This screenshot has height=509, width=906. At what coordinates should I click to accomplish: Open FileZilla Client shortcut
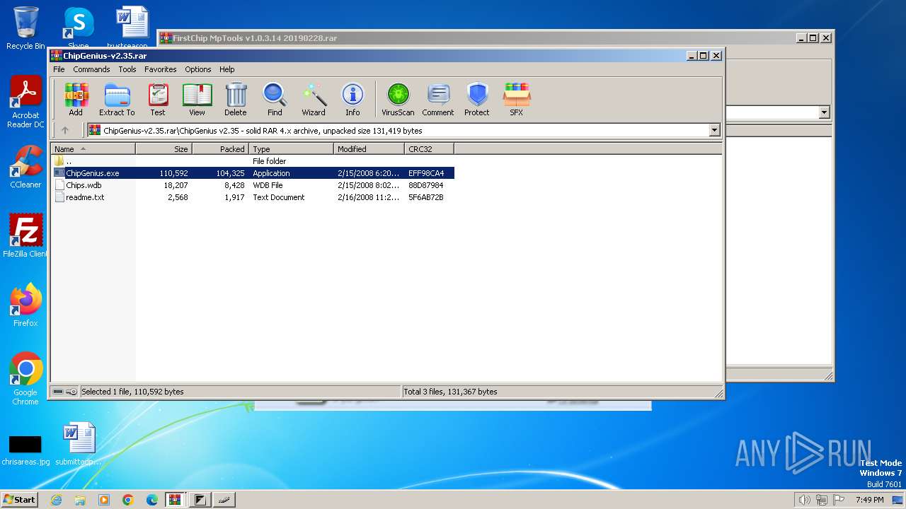coord(25,236)
